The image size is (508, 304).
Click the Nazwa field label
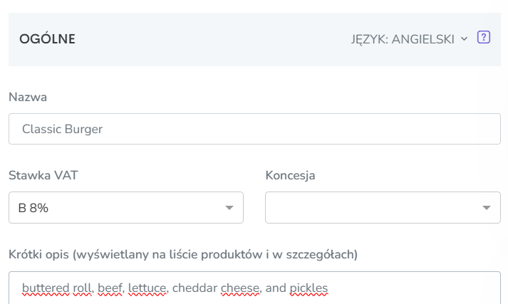point(28,97)
